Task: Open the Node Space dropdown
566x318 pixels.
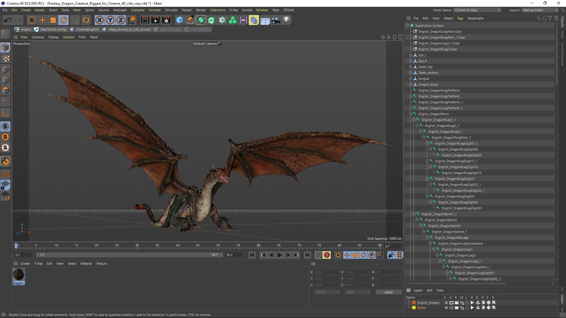Action: 477,10
